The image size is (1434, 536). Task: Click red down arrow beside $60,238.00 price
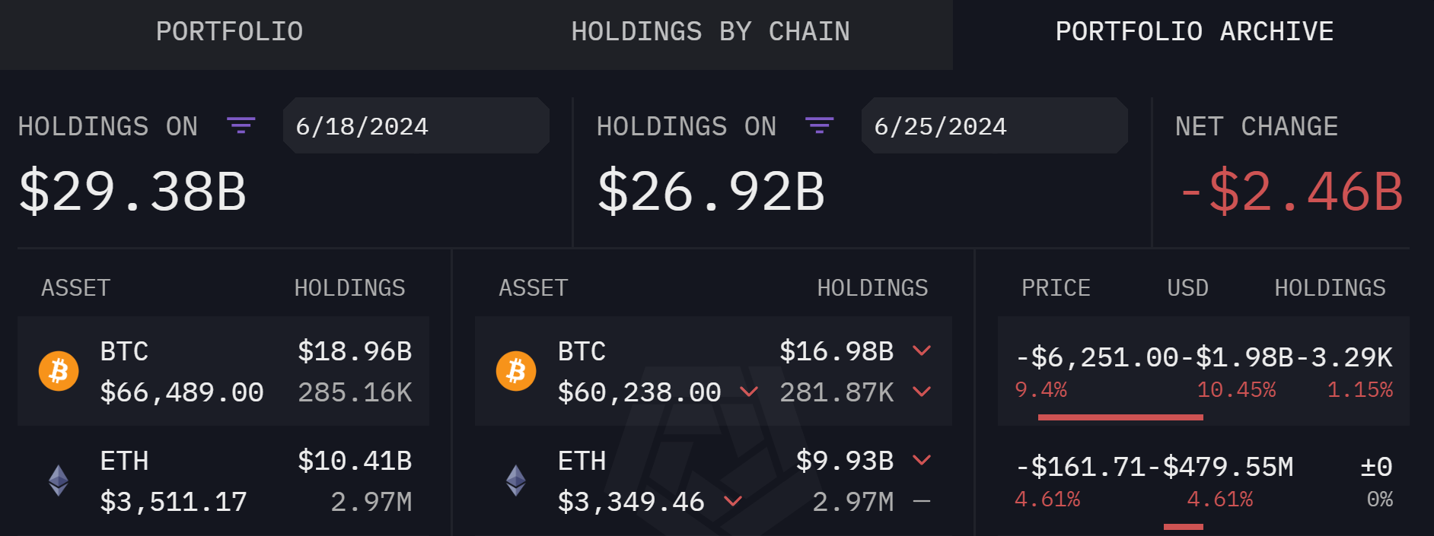click(x=749, y=392)
